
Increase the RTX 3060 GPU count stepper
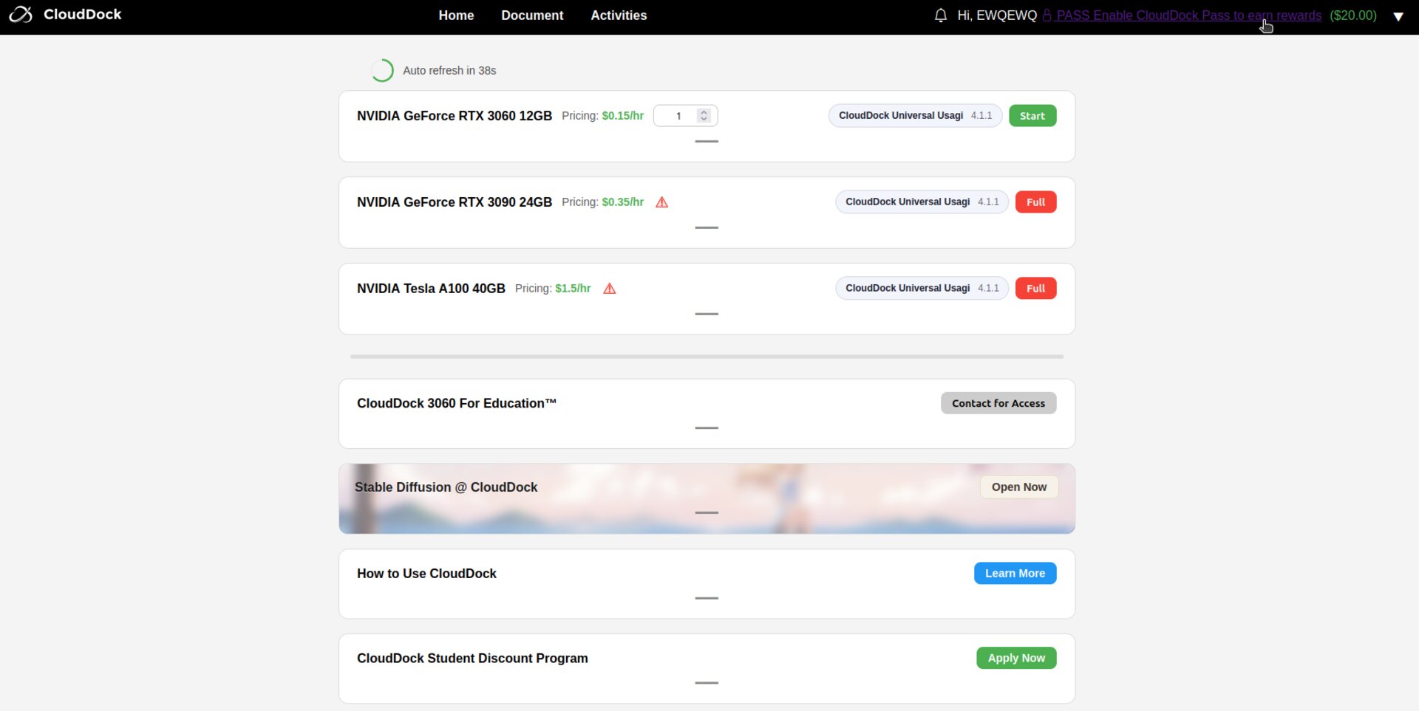pos(704,112)
